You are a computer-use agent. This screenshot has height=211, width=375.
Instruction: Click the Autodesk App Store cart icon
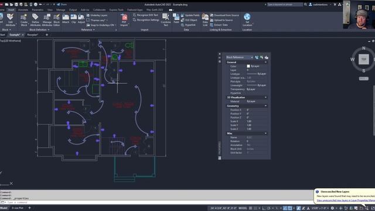335,4
